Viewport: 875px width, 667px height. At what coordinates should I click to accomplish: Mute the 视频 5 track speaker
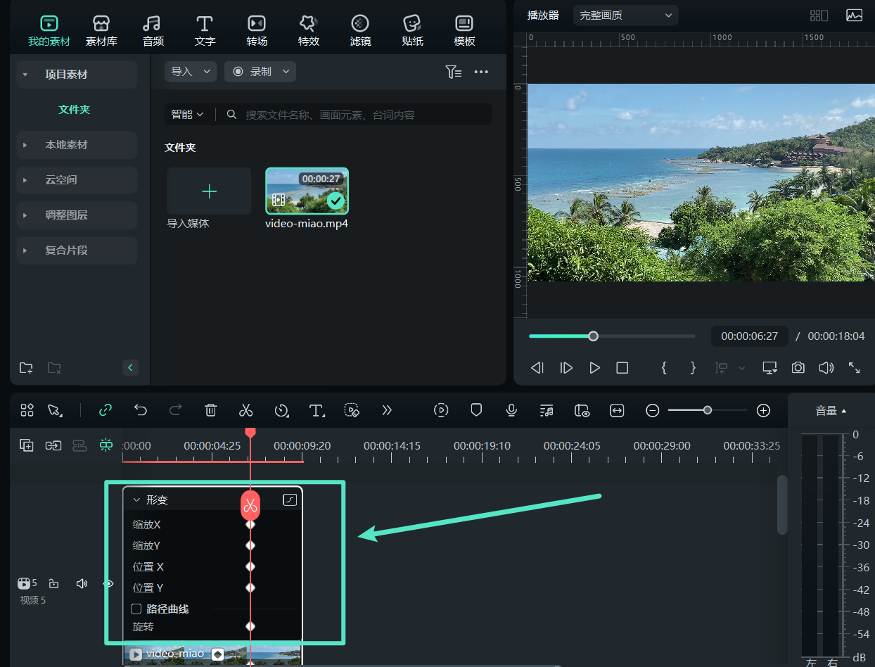[x=82, y=583]
